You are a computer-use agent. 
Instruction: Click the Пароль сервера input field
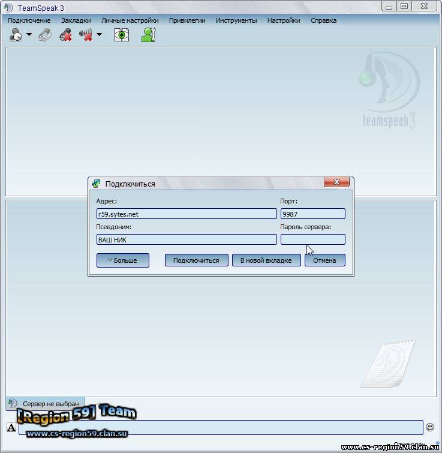[312, 239]
